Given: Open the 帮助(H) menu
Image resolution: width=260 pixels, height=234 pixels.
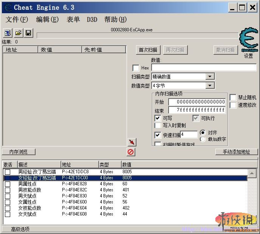Looking at the screenshot, I should tap(115, 20).
